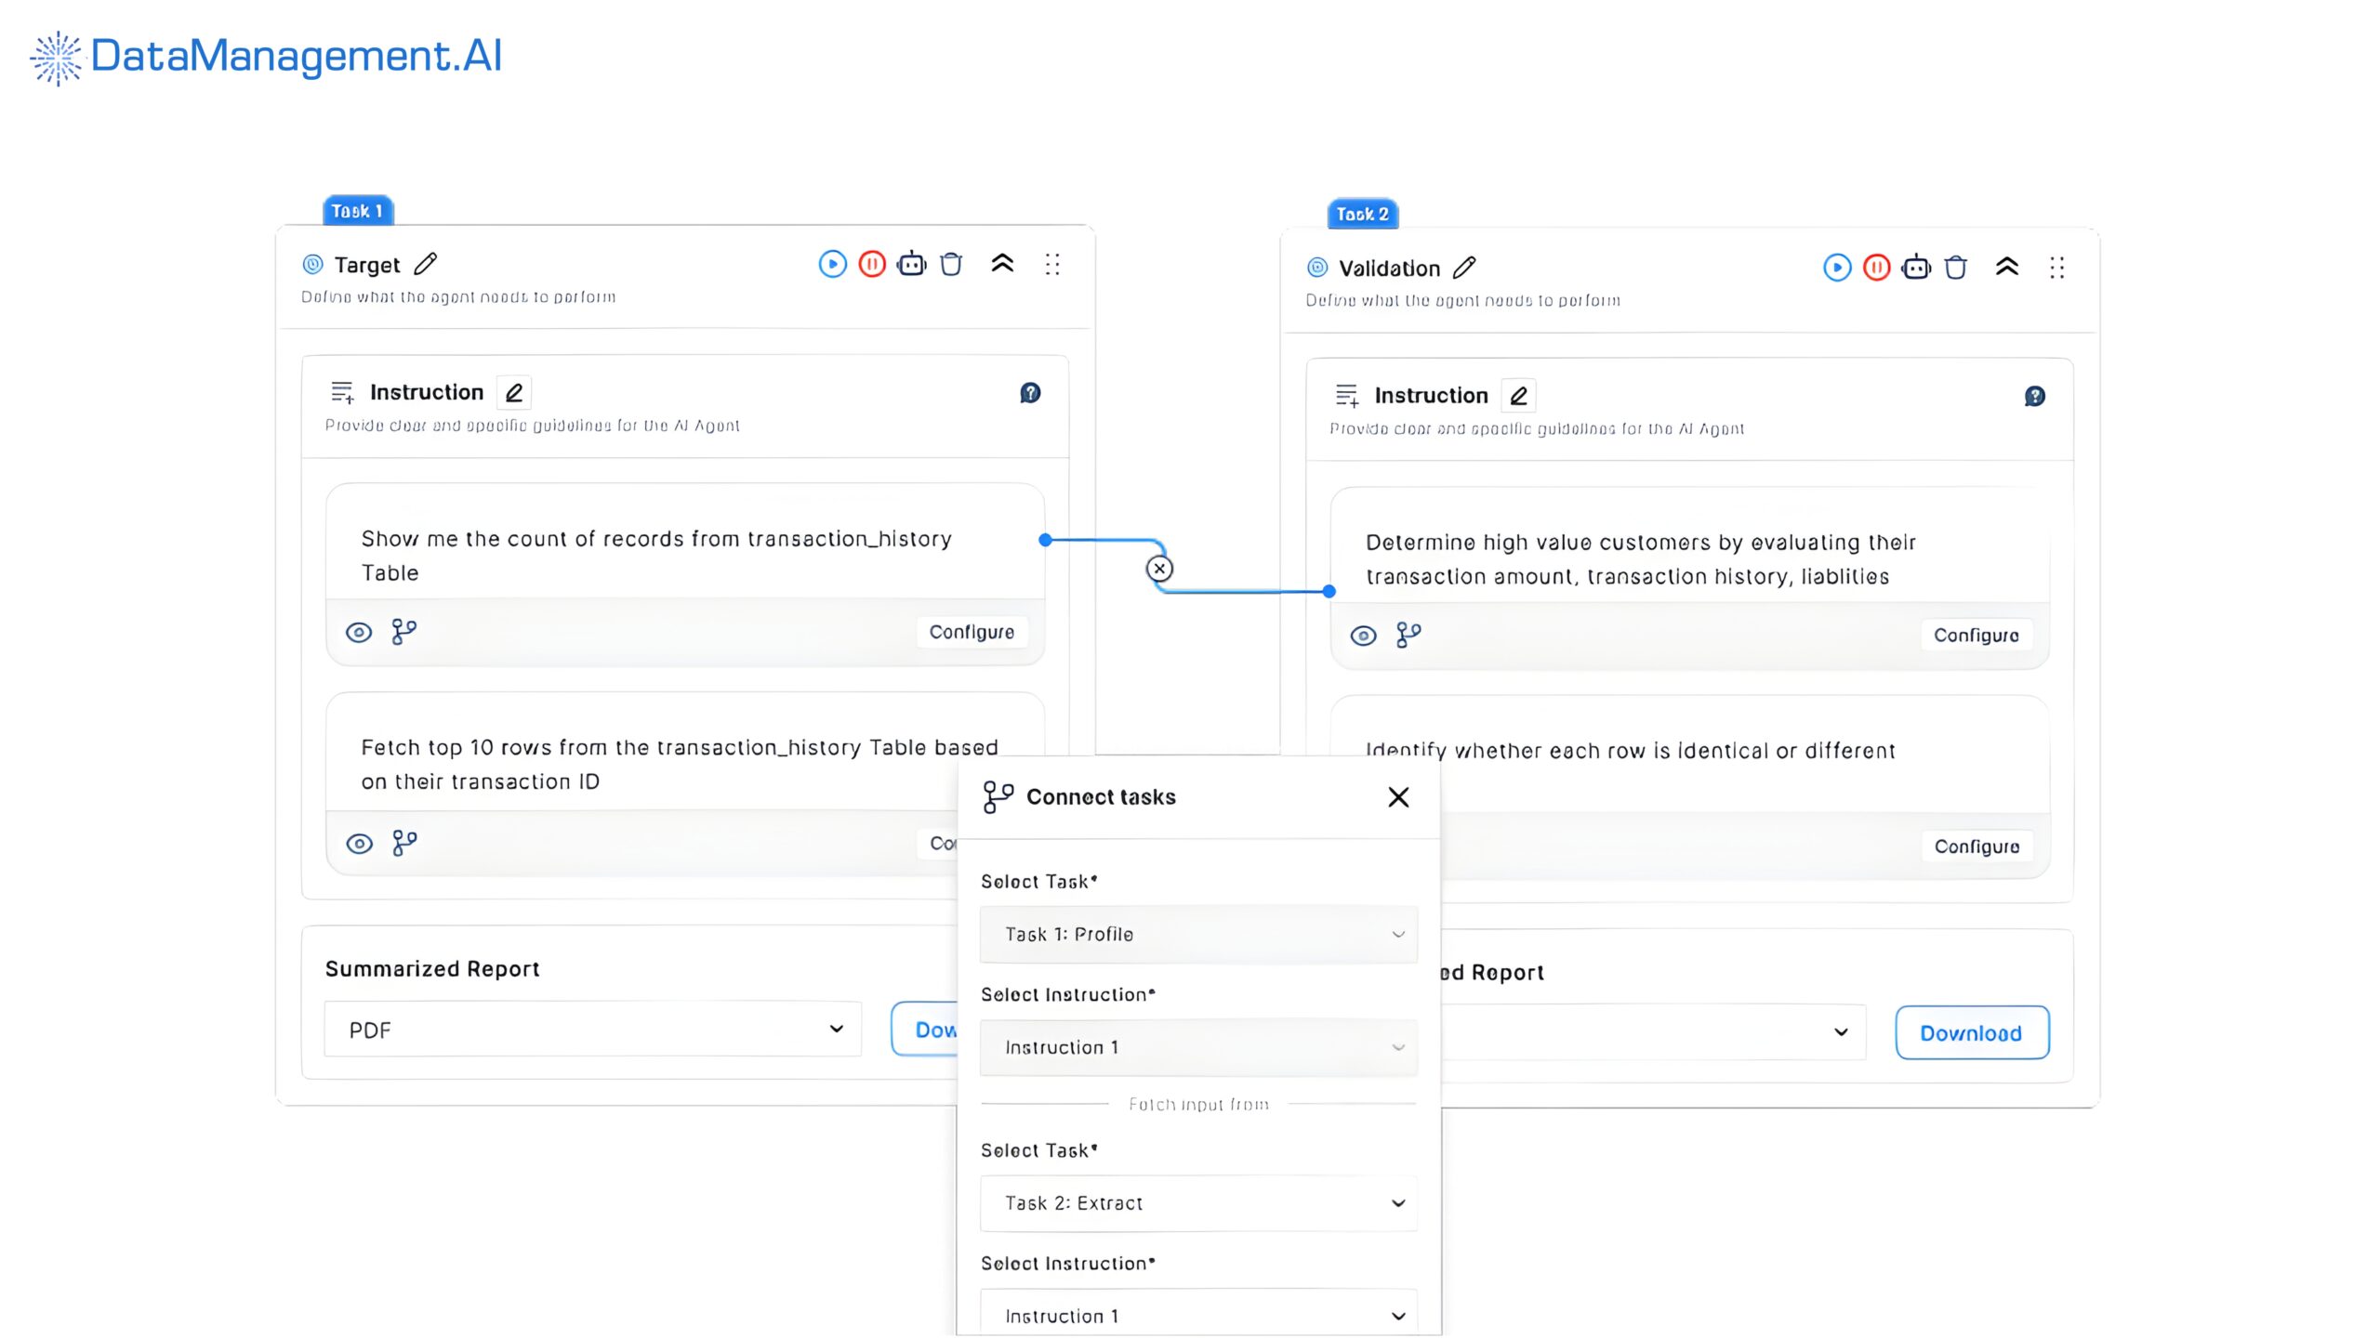Open the PDF report format dropdown
This screenshot has height=1338, width=2380.
pos(592,1030)
